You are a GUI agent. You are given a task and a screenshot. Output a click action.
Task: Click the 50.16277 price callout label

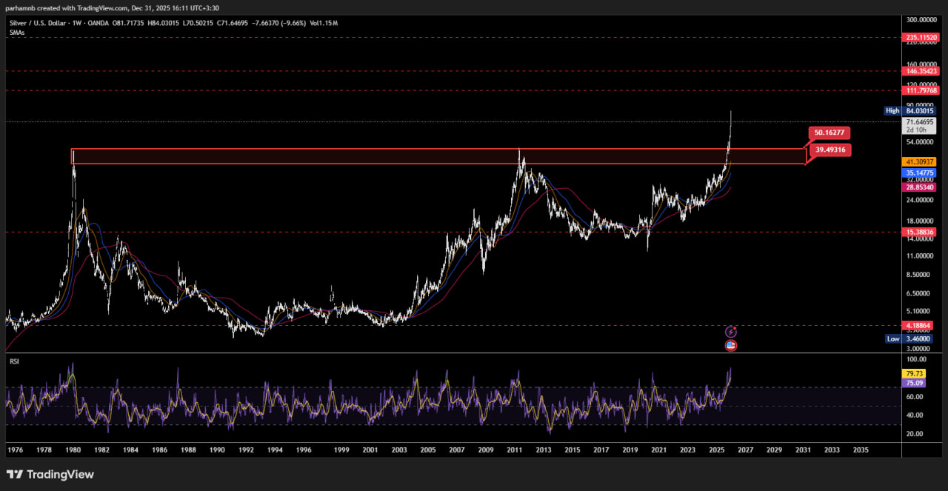(x=828, y=133)
